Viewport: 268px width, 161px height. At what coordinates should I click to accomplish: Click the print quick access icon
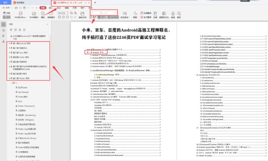(x=24, y=8)
